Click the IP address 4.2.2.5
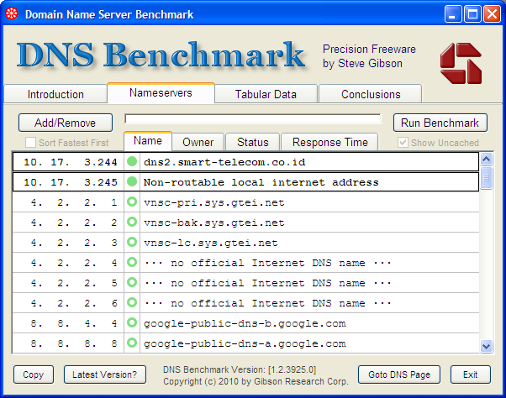This screenshot has height=398, width=506. [x=74, y=283]
